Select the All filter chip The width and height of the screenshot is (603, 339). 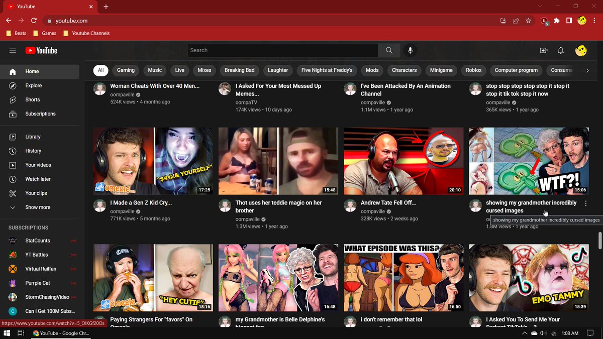100,70
